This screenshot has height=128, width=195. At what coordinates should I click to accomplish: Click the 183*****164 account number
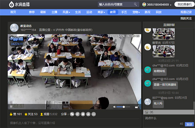click(x=28, y=30)
